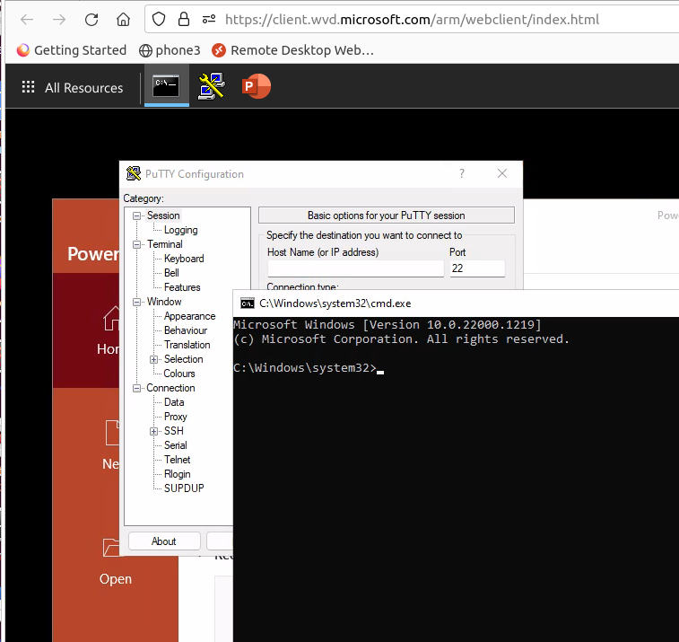Select Terminal category in PuTTY
679x642 pixels.
click(x=164, y=244)
